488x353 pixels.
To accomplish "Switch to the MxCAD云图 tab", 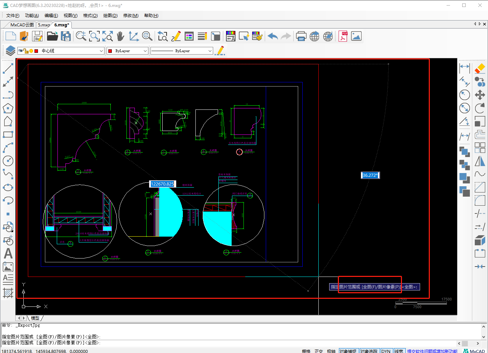I will point(22,25).
